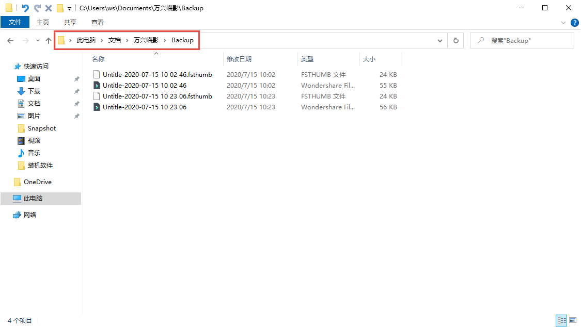581x327 pixels.
Task: Open the quick access toolbar customize dropdown
Action: [x=69, y=8]
